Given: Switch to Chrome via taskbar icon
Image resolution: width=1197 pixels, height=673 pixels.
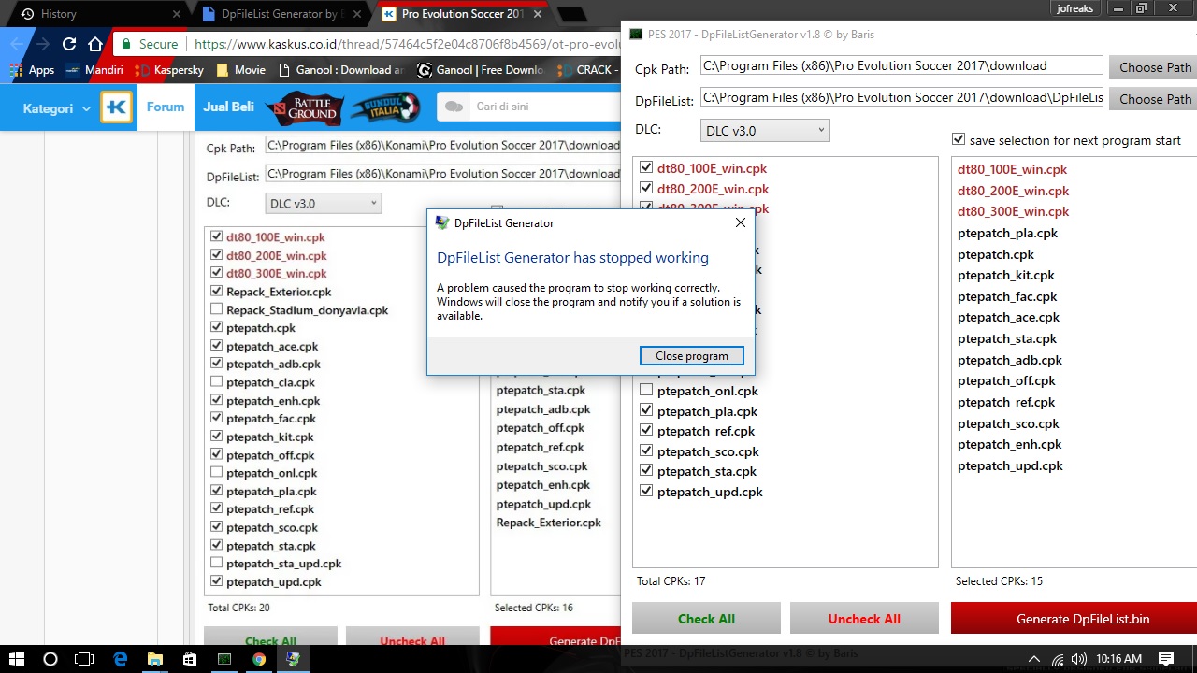Looking at the screenshot, I should coord(259,659).
